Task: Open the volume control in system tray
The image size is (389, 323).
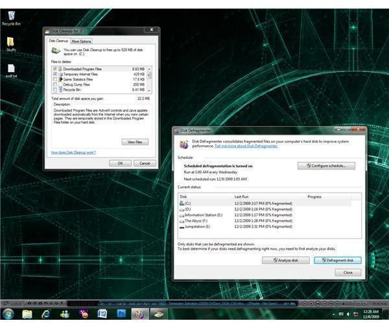Action: (348, 315)
